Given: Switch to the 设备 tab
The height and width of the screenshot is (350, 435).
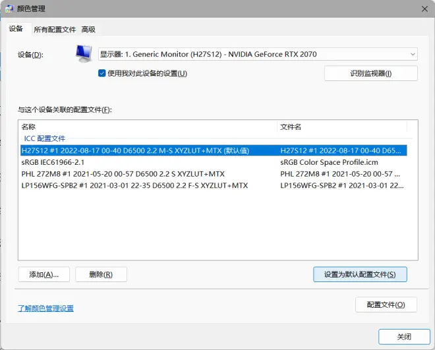Looking at the screenshot, I should click(16, 28).
